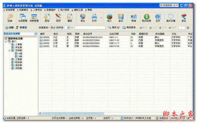
Task: Select 您的单位名称 root node
Action: pos(15,39)
